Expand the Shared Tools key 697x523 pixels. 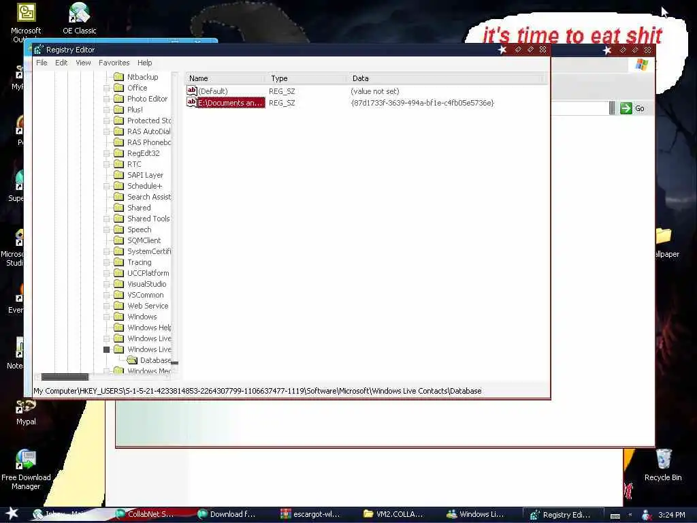tap(107, 219)
